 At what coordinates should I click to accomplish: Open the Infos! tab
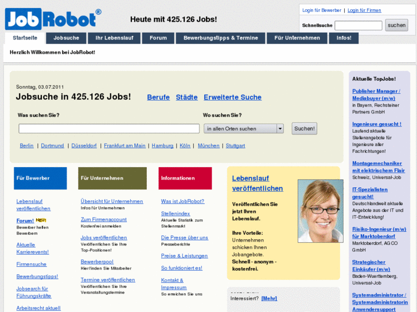(x=344, y=38)
